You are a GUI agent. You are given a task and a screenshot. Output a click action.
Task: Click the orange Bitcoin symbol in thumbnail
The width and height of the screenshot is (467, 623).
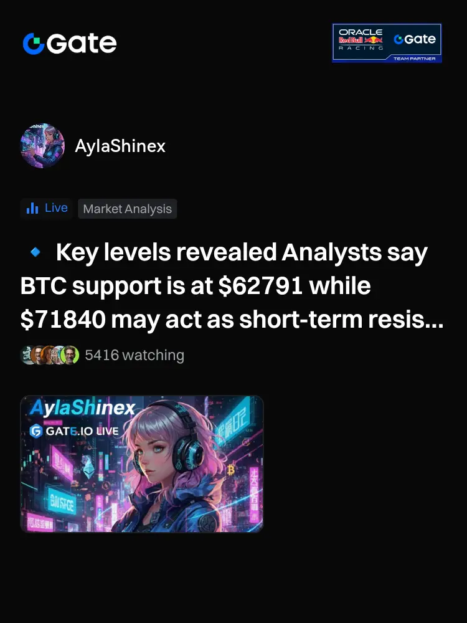(231, 470)
